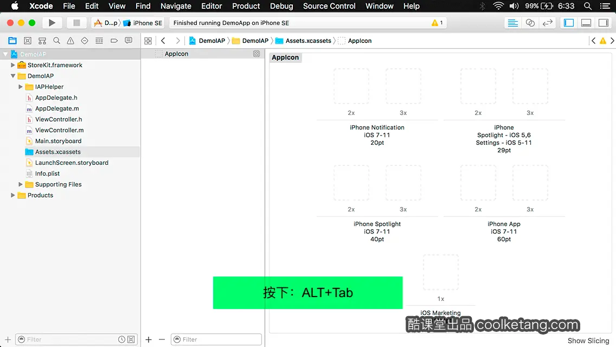Switch to the Assistant editor
Image resolution: width=616 pixels, height=347 pixels.
[530, 23]
